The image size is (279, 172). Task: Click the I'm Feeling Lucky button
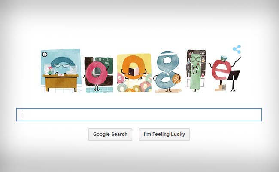[164, 134]
